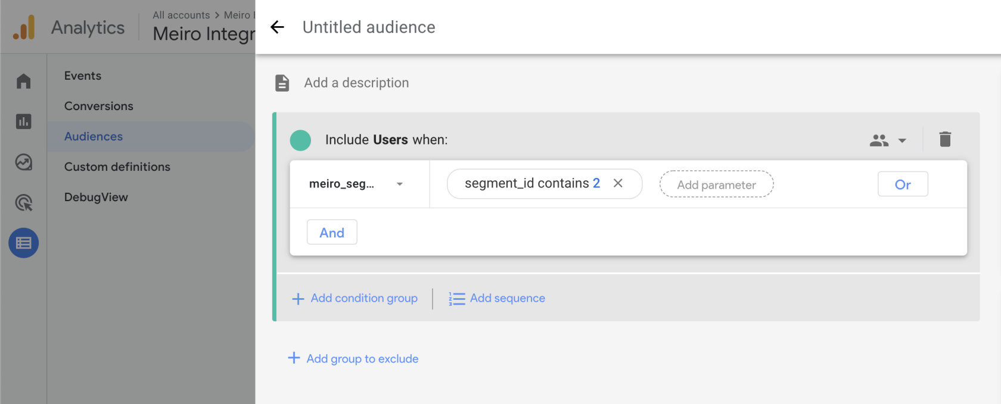Remove the segment_id contains 2 parameter

tap(618, 183)
